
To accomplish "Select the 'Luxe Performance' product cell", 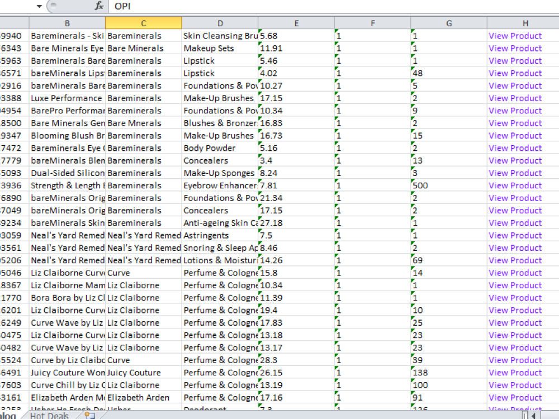I will (x=67, y=98).
